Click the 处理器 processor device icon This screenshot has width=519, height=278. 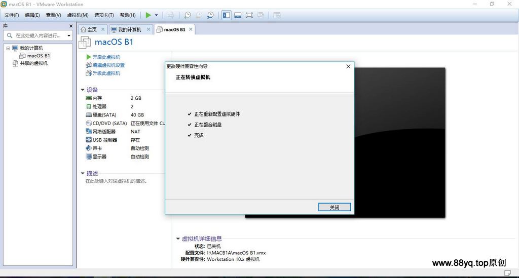tap(89, 106)
